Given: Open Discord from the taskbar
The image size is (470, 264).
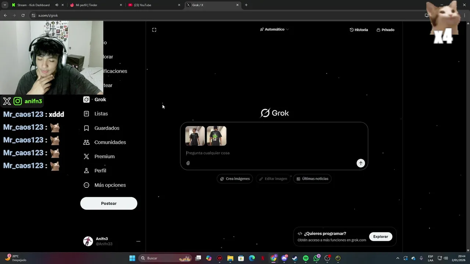Looking at the screenshot, I should [284, 258].
